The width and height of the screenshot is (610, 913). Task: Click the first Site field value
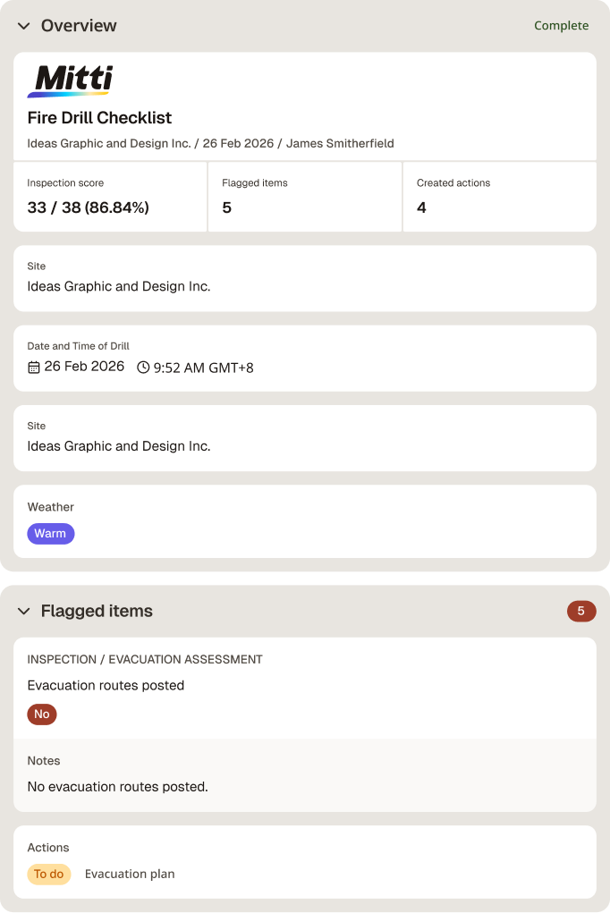pyautogui.click(x=119, y=286)
